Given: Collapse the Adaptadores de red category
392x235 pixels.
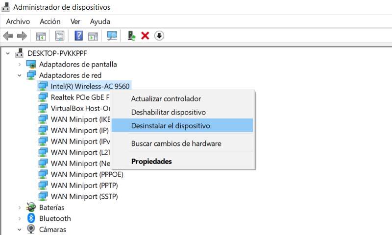Looking at the screenshot, I should 20,75.
